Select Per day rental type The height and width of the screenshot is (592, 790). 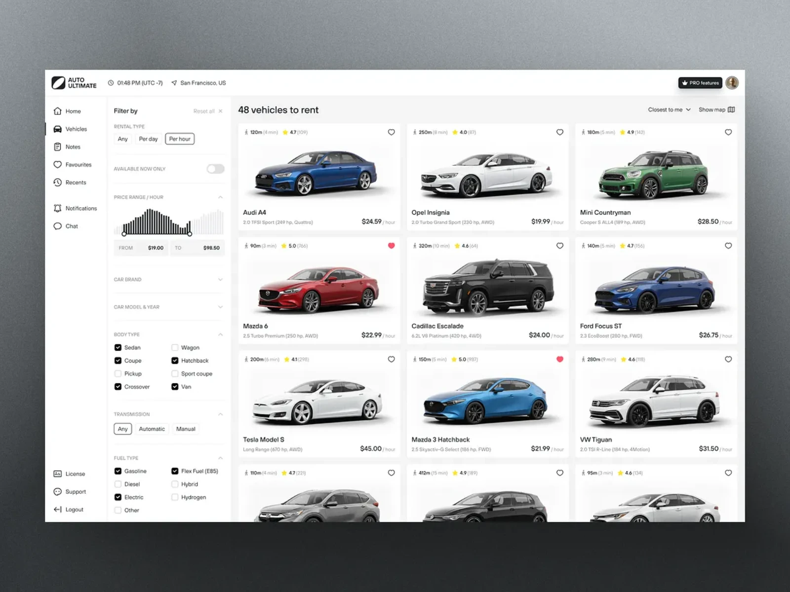tap(148, 139)
